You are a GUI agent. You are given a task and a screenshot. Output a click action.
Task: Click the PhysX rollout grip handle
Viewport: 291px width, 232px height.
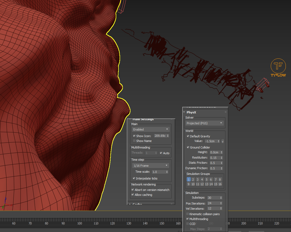225,112
